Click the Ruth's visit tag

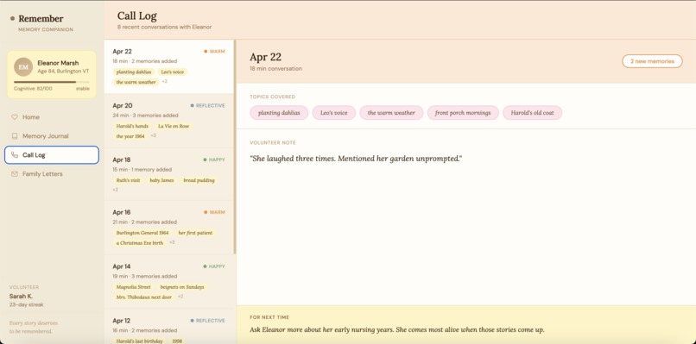click(129, 180)
